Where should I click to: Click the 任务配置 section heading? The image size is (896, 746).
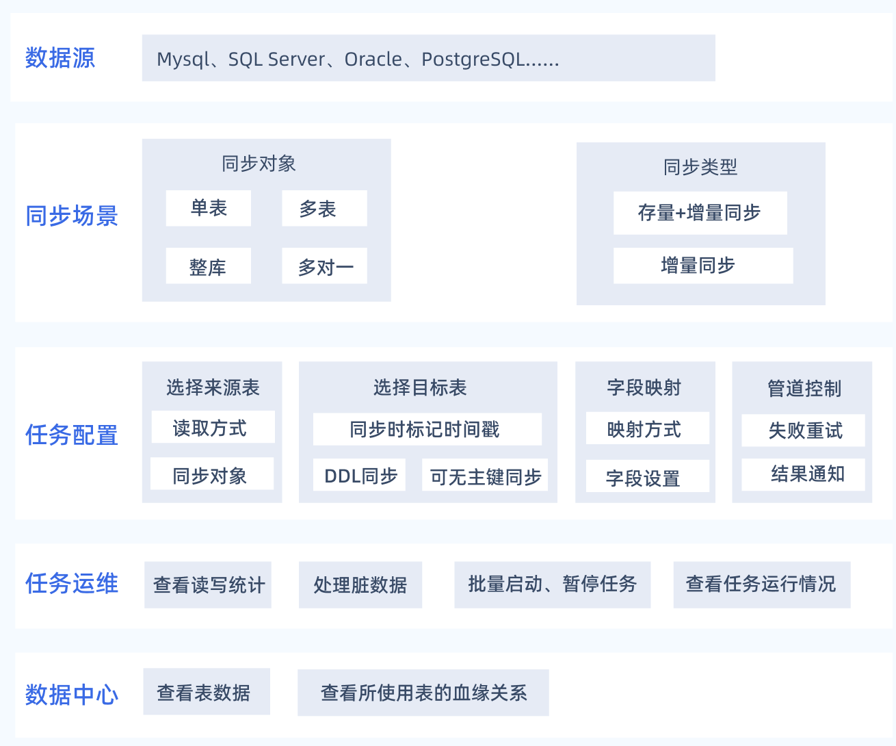[72, 435]
